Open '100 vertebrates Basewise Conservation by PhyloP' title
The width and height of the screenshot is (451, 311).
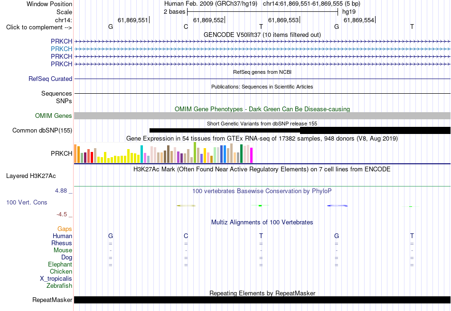pos(262,191)
